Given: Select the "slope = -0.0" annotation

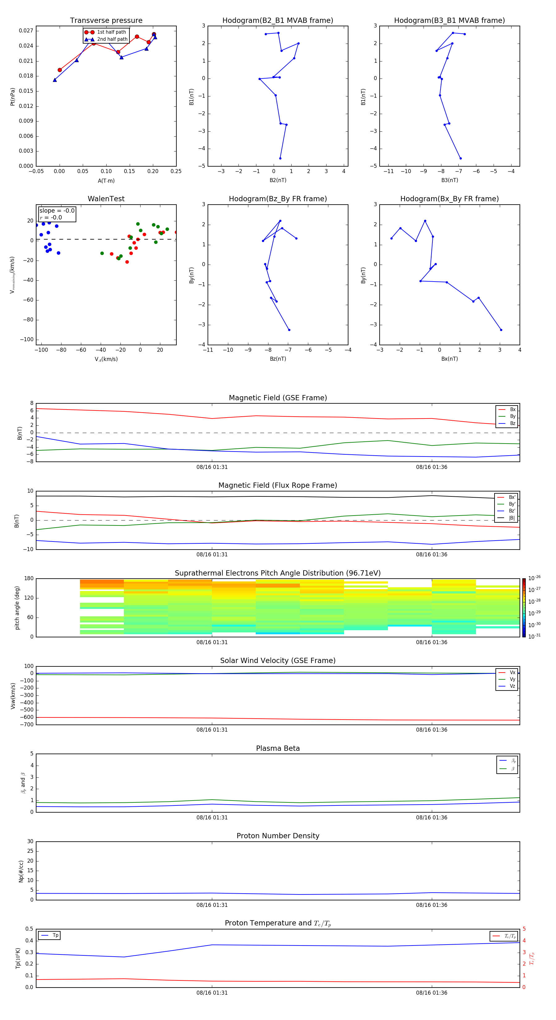Looking at the screenshot, I should pyautogui.click(x=57, y=211).
